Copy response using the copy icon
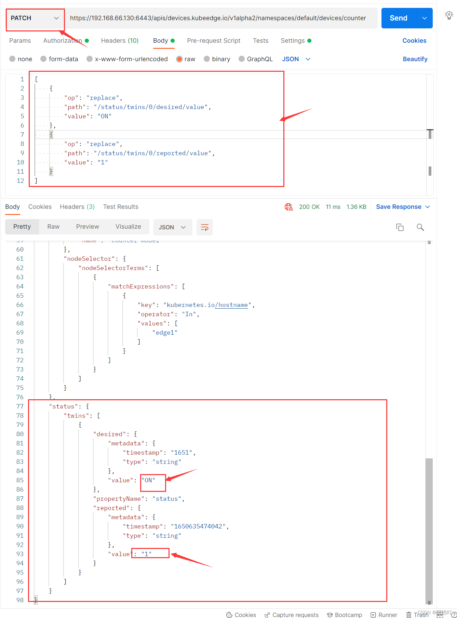This screenshot has height=618, width=457. [400, 227]
